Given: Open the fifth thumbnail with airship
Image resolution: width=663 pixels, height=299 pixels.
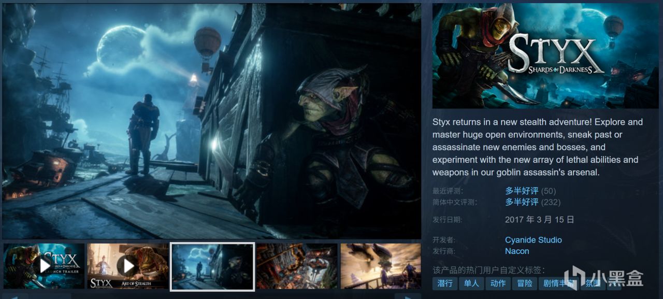Looking at the screenshot, I should [381, 266].
